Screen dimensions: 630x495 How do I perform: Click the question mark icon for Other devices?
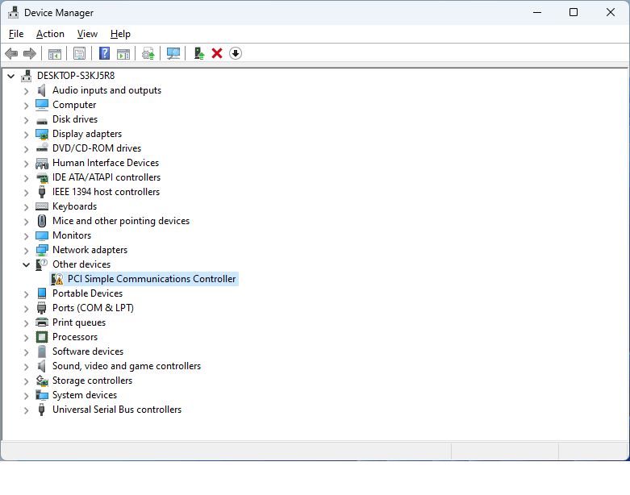point(42,264)
